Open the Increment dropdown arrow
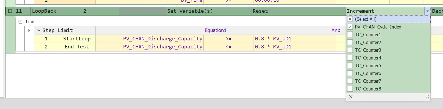Image resolution: width=443 pixels, height=109 pixels. [427, 11]
